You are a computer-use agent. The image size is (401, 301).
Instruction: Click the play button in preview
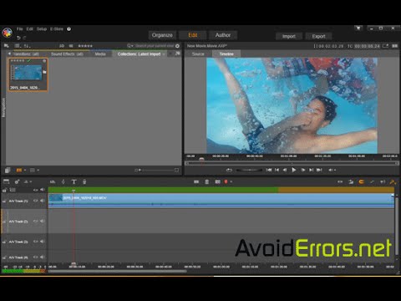(x=293, y=170)
